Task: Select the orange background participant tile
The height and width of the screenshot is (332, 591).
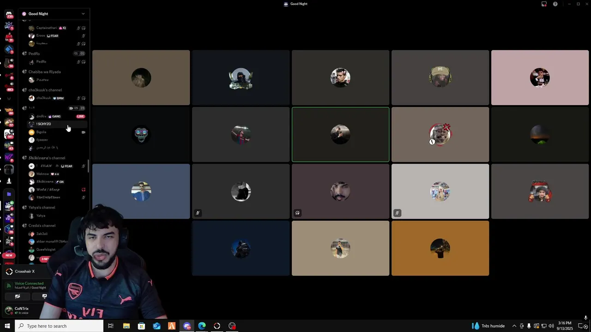Action: click(x=440, y=248)
